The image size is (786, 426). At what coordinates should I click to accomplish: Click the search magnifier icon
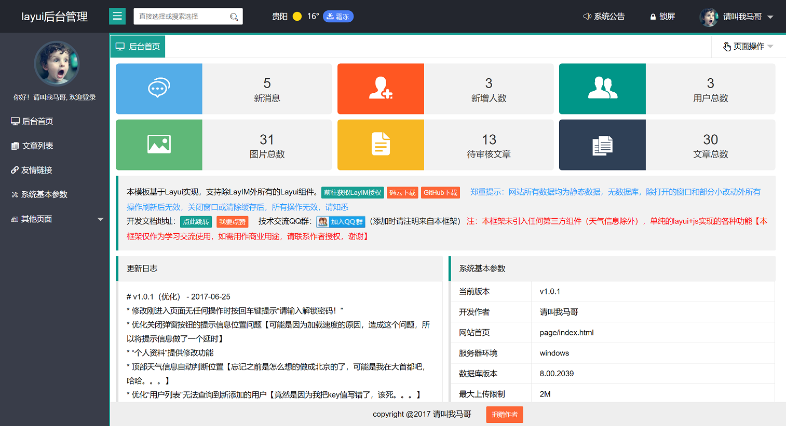pos(235,16)
